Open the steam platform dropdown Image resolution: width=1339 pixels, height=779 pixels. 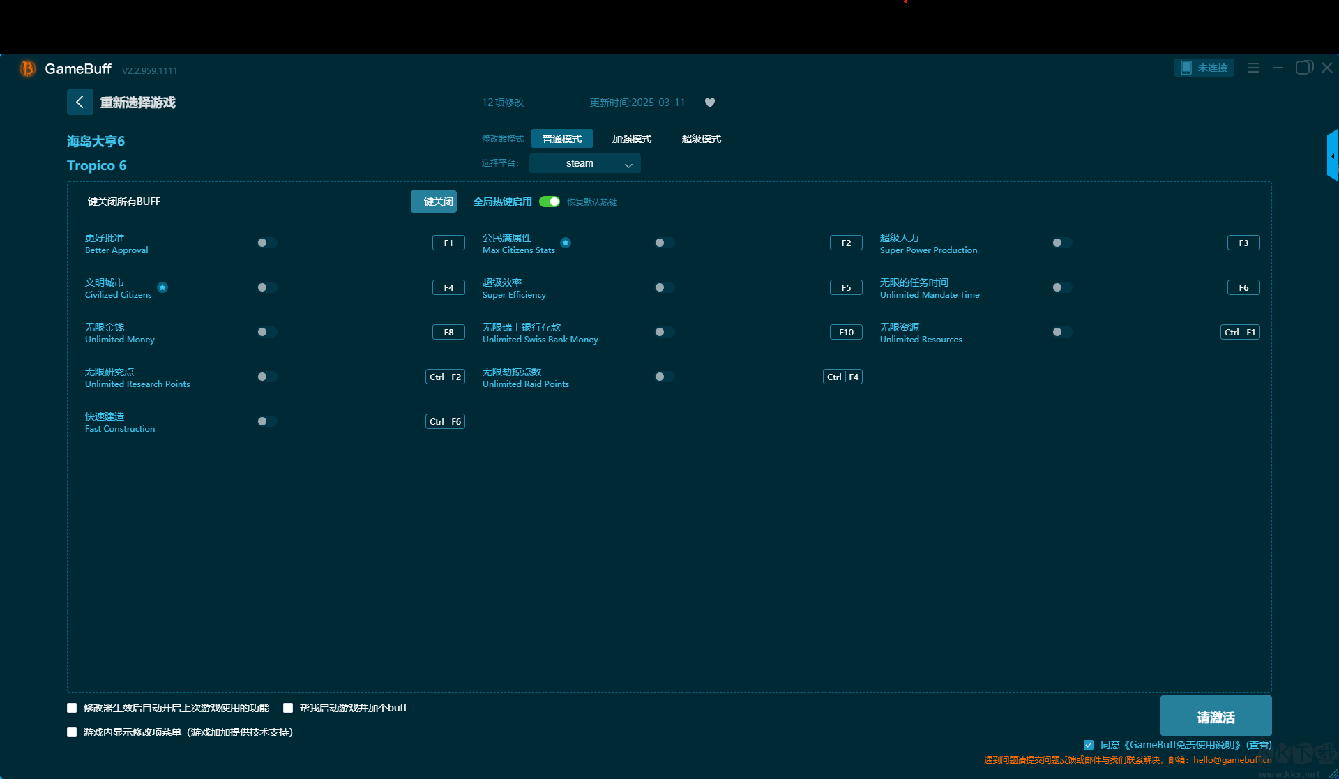(584, 163)
